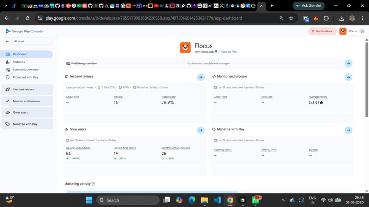Click the ARPPU (INR) label

tap(269, 150)
